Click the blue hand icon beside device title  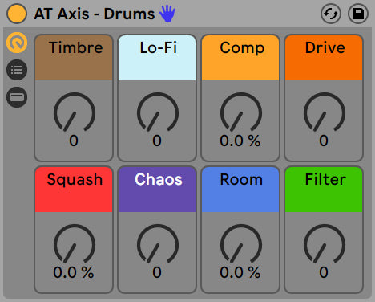[167, 13]
